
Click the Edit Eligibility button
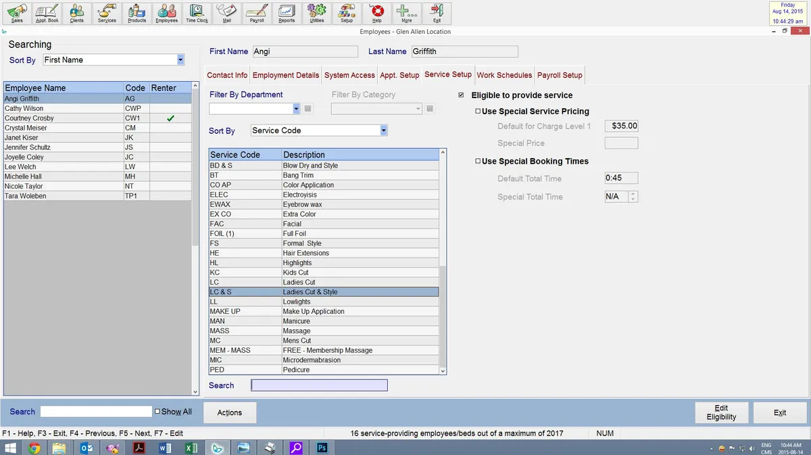click(x=721, y=412)
